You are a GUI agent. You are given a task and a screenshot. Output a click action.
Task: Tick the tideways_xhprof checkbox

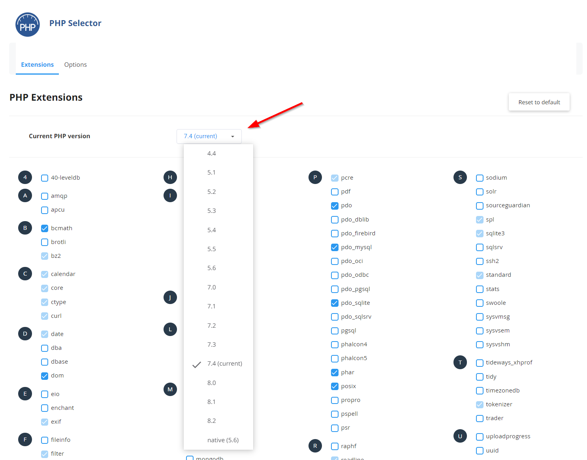pos(480,363)
